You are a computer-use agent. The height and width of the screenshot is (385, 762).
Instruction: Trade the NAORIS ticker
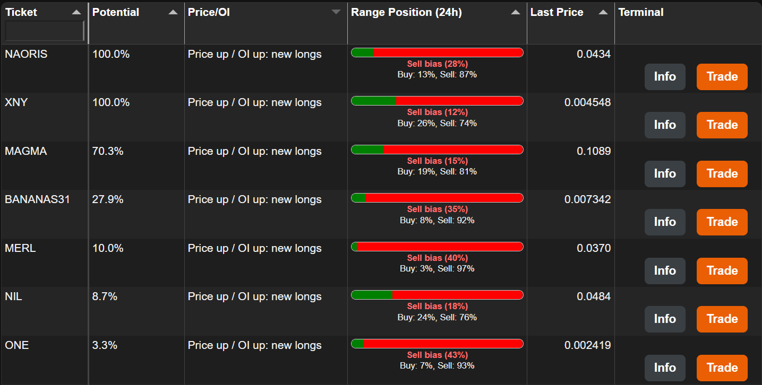(x=722, y=77)
